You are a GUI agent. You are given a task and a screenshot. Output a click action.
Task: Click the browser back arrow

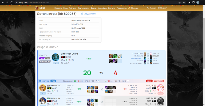[3, 2]
